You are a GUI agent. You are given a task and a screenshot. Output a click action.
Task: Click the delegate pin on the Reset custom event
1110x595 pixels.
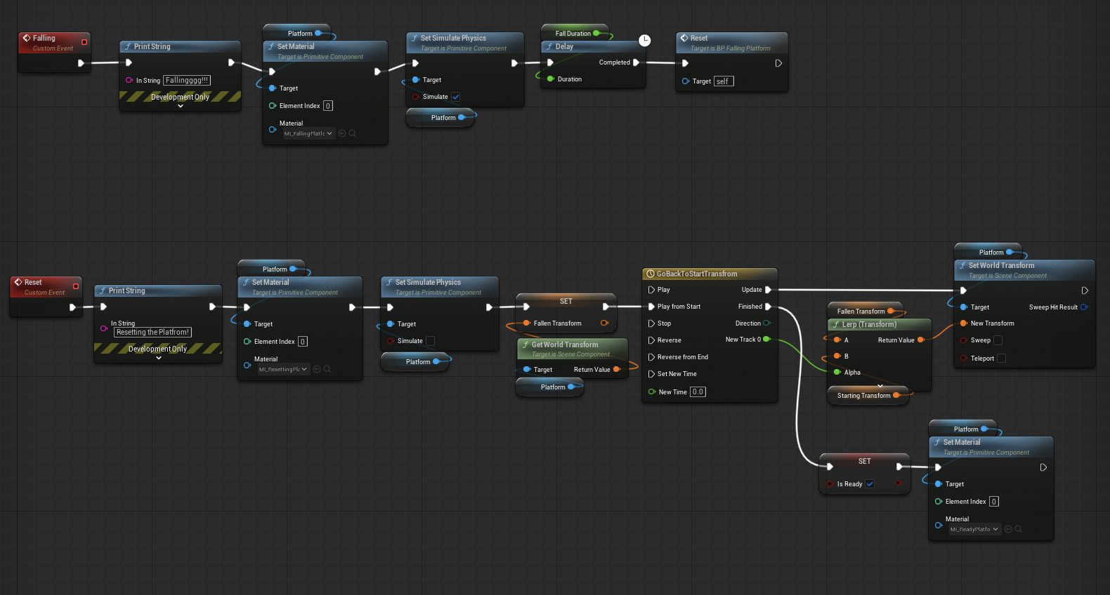[76, 286]
